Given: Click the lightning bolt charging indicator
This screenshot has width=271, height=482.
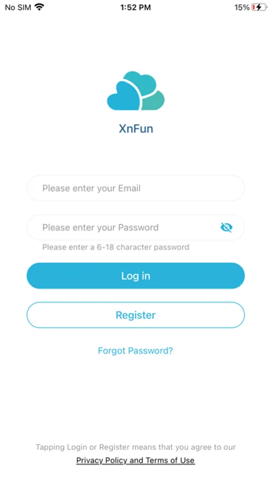Looking at the screenshot, I should tap(259, 7).
